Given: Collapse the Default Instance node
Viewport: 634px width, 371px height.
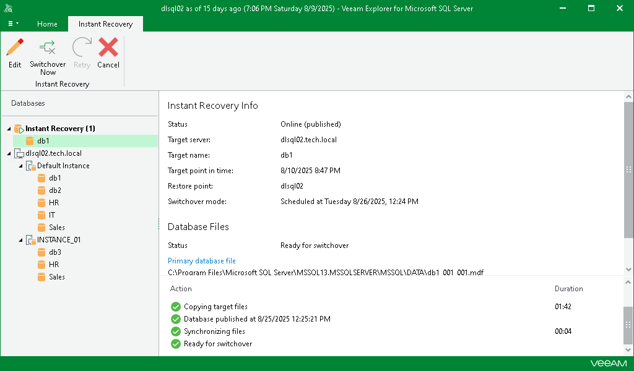Looking at the screenshot, I should 20,166.
